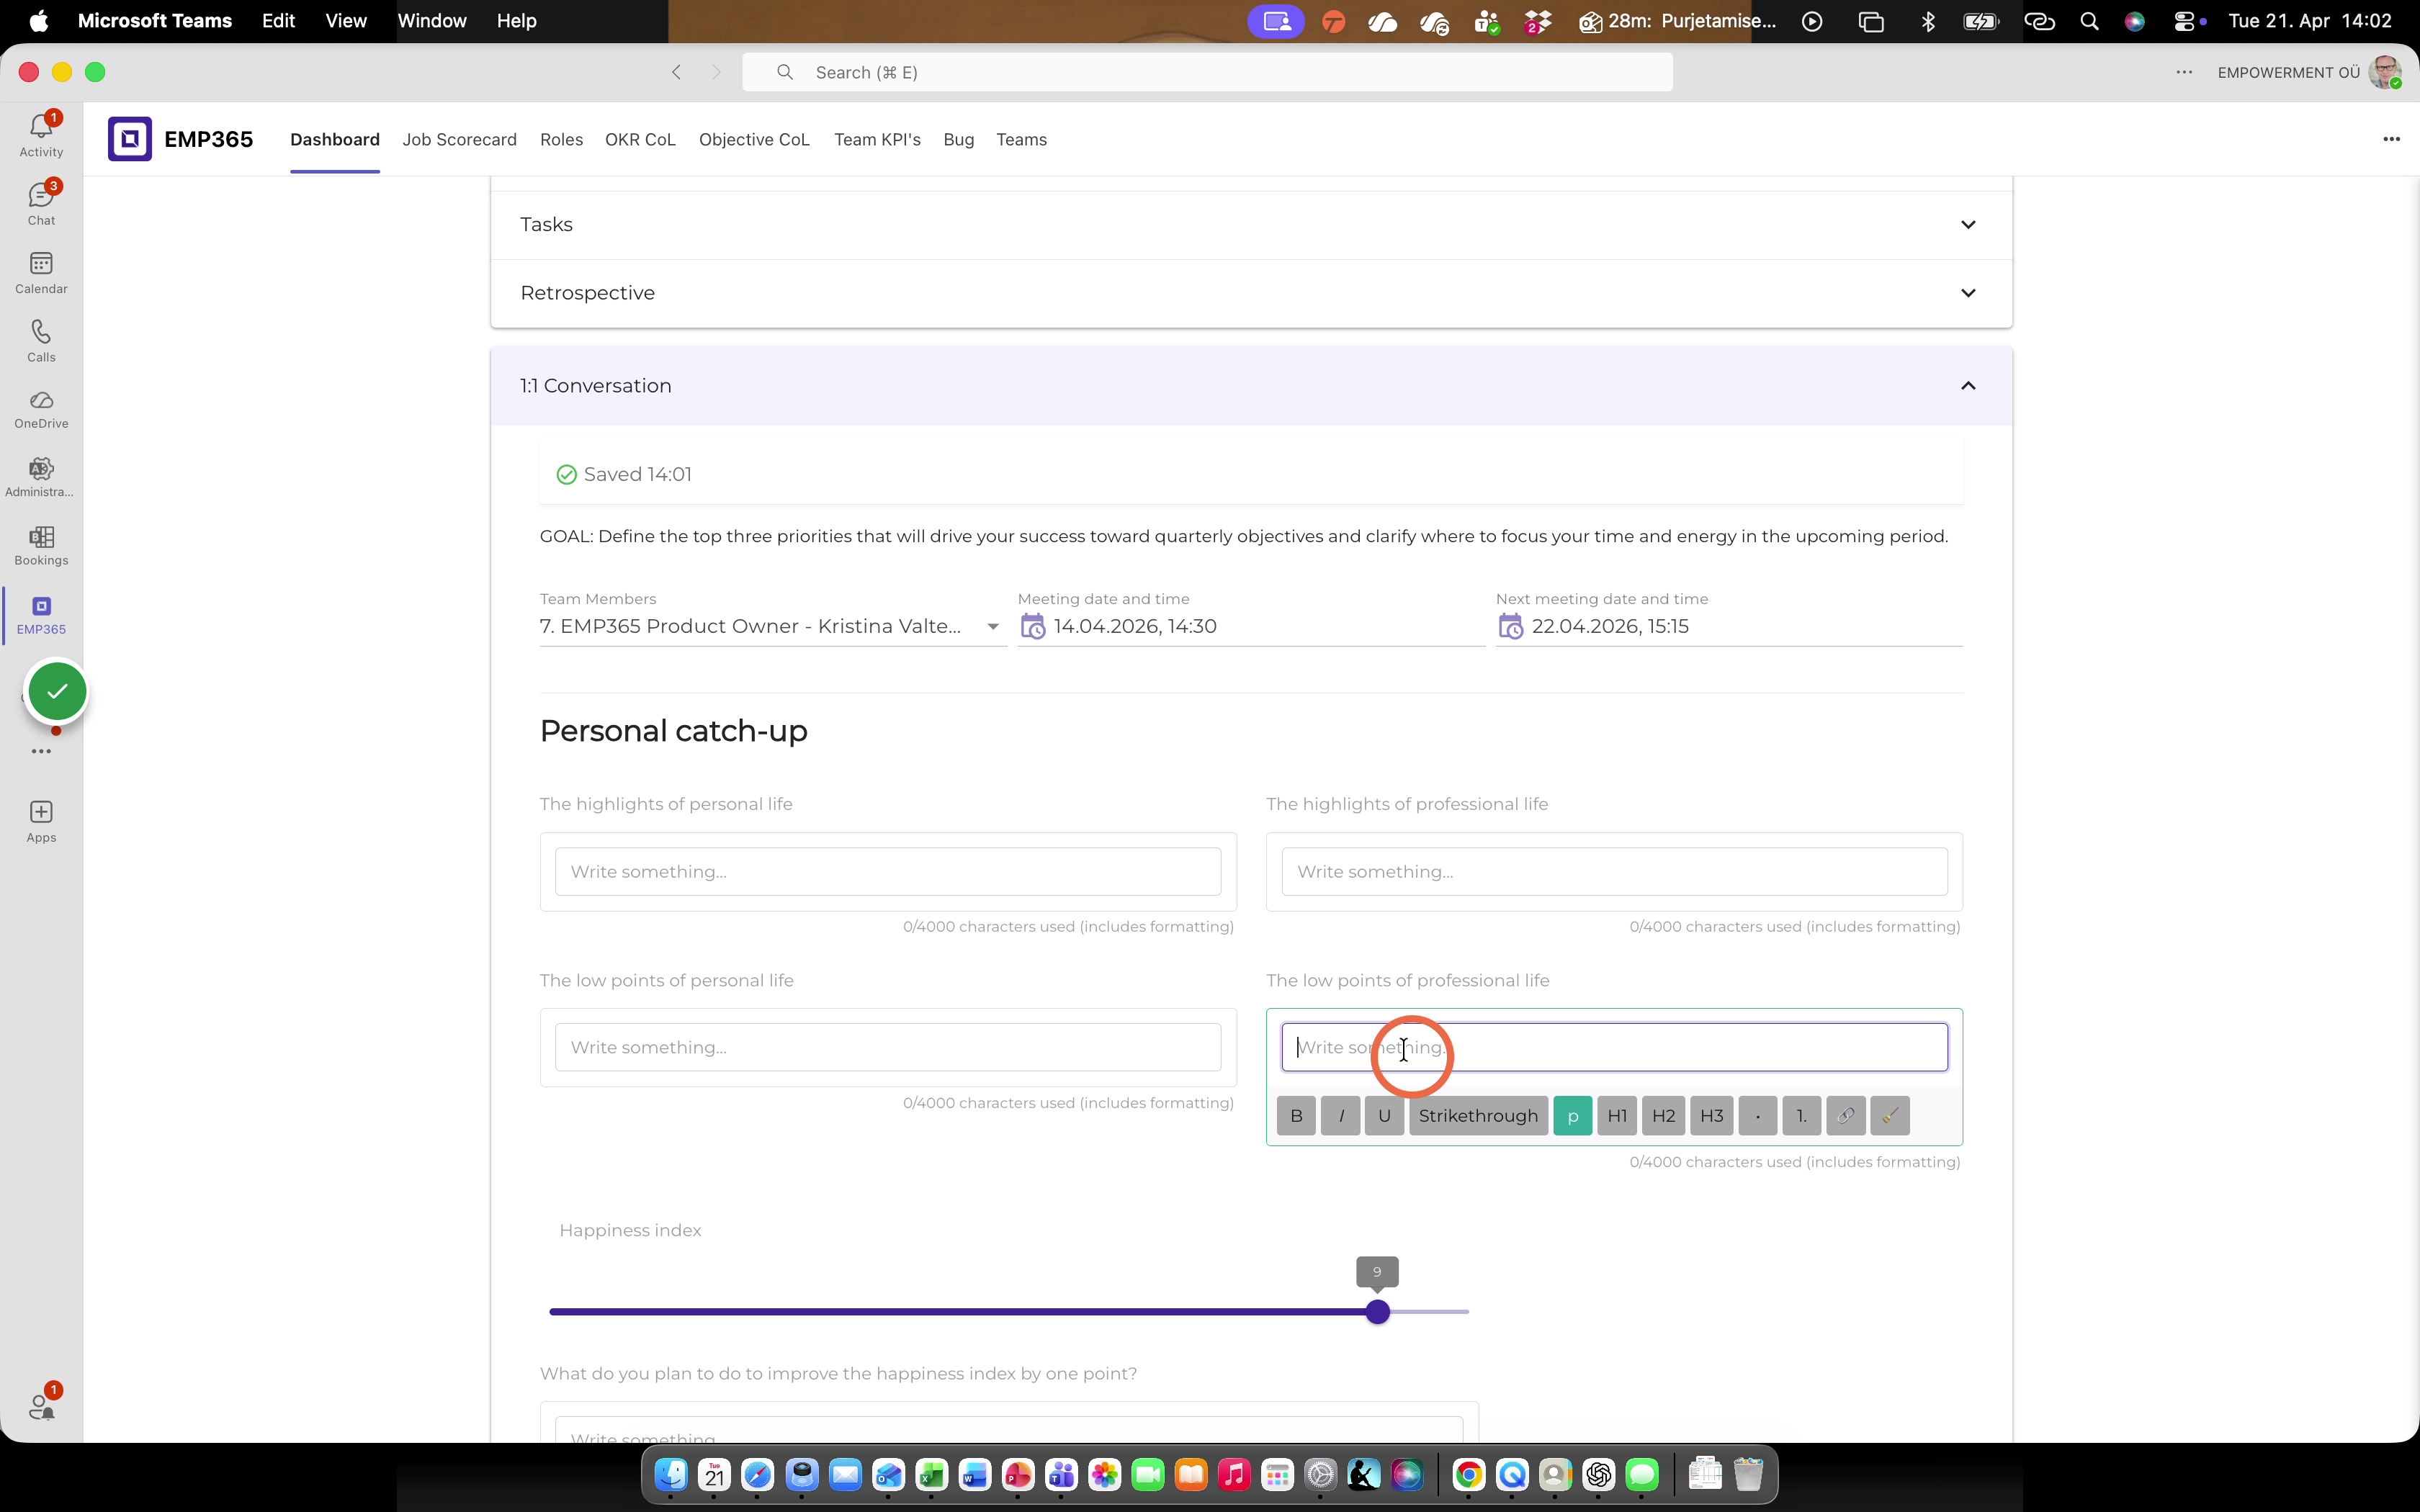Toggle paragraph style p in editor

(1573, 1115)
